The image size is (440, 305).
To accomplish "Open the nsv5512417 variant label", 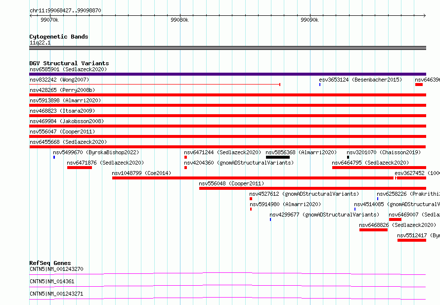I will [x=418, y=235].
